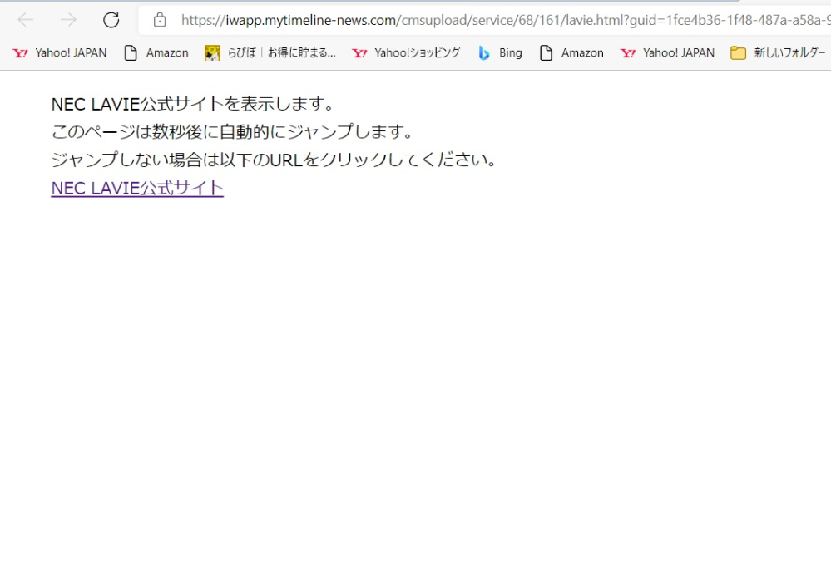The height and width of the screenshot is (575, 831).
Task: Open the Bing bookmark
Action: click(500, 52)
